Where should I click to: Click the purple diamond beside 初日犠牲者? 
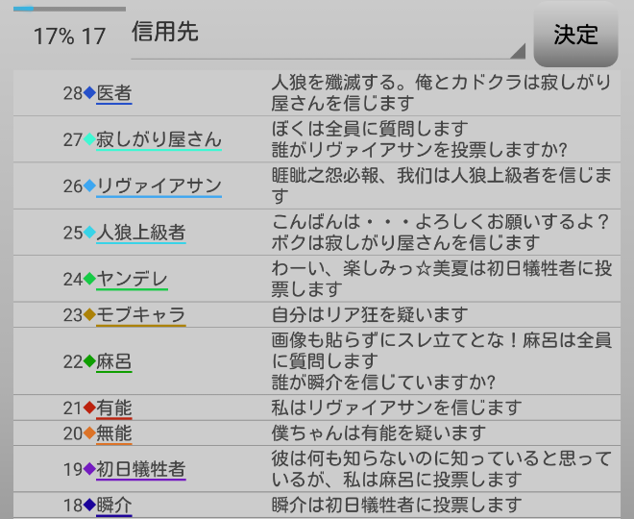89,469
